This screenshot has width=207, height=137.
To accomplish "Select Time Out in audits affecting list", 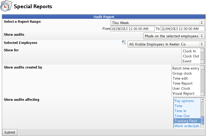I will pyautogui.click(x=187, y=116).
